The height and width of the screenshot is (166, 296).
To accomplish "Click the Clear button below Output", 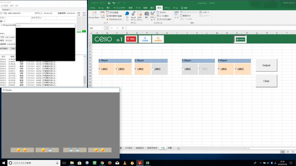I will (x=266, y=81).
